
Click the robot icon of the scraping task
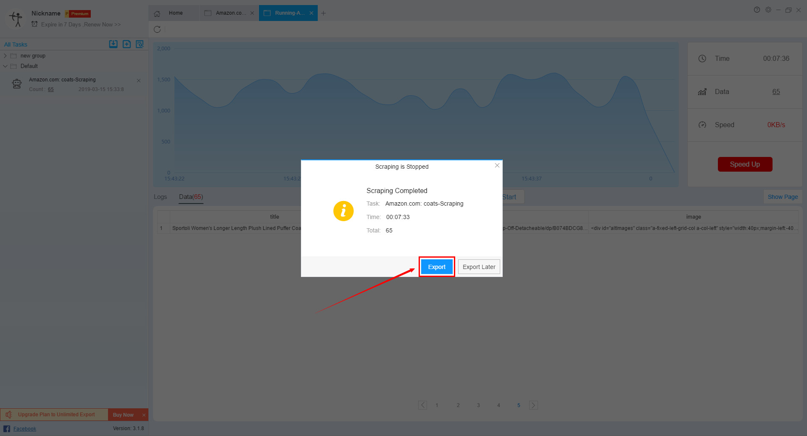(x=17, y=84)
